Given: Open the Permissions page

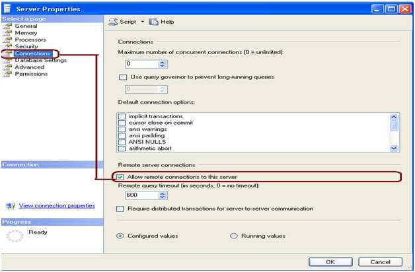Looking at the screenshot, I should [31, 74].
